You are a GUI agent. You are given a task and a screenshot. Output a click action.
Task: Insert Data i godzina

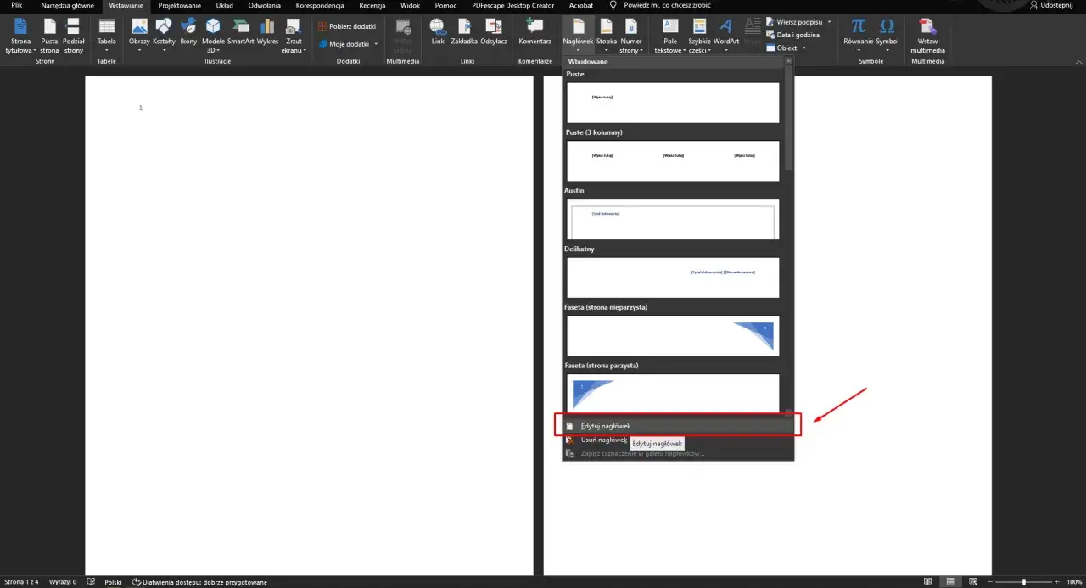point(792,35)
